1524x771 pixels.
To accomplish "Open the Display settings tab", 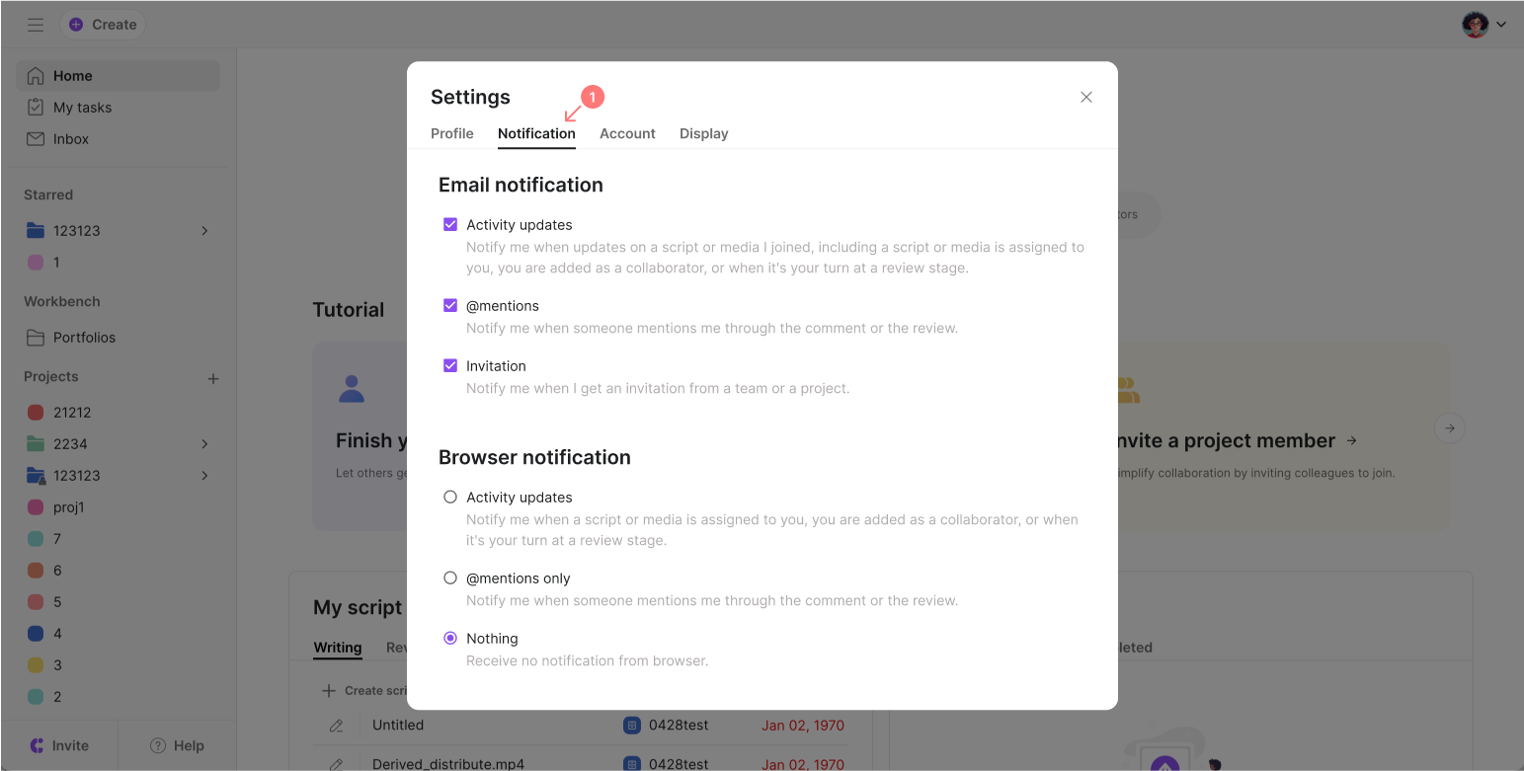I will point(703,133).
